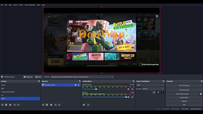
Task: Open Audio Mixer dock options menu
Action: click(x=88, y=105)
